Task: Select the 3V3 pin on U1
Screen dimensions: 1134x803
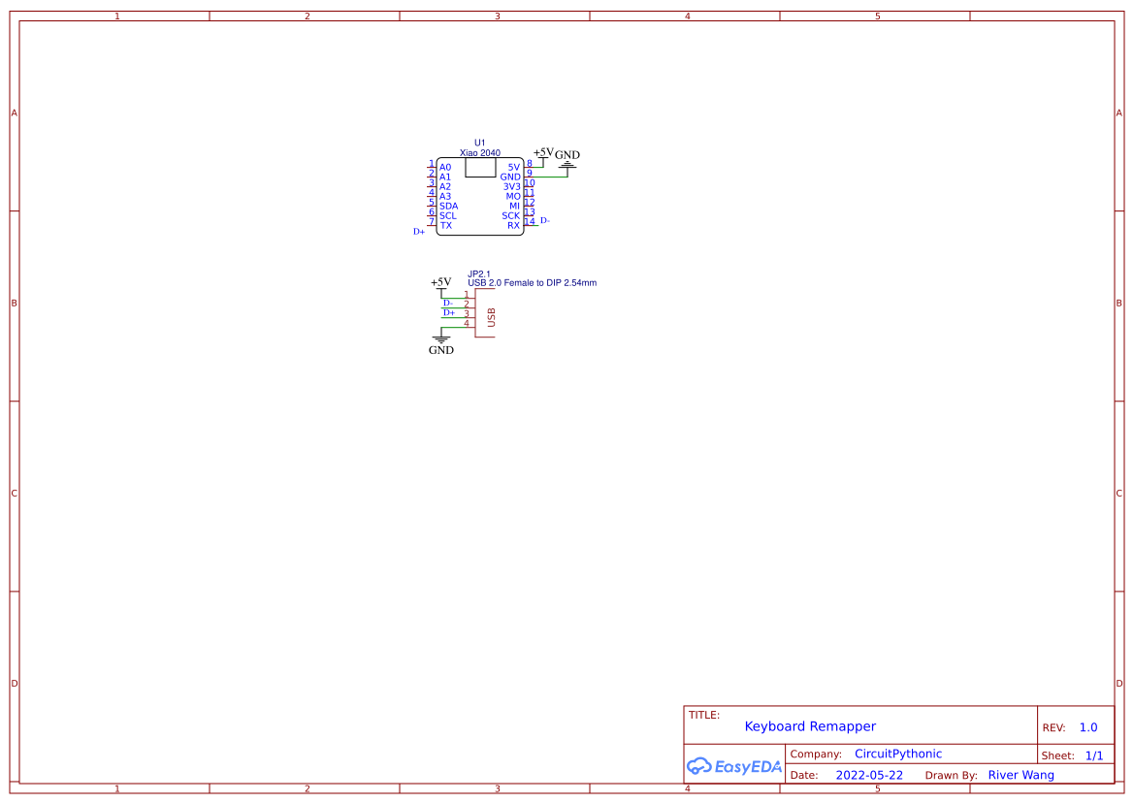Action: 512,184
